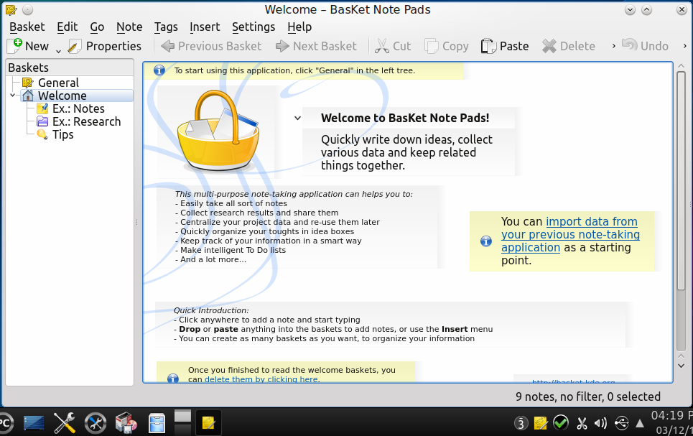693x436 pixels.
Task: Open the round blue settings taskbar icon
Action: pos(96,423)
